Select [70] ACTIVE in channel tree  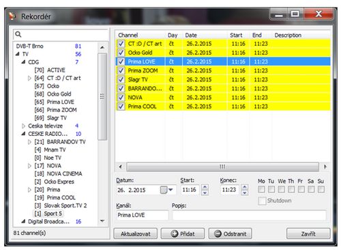(x=50, y=70)
